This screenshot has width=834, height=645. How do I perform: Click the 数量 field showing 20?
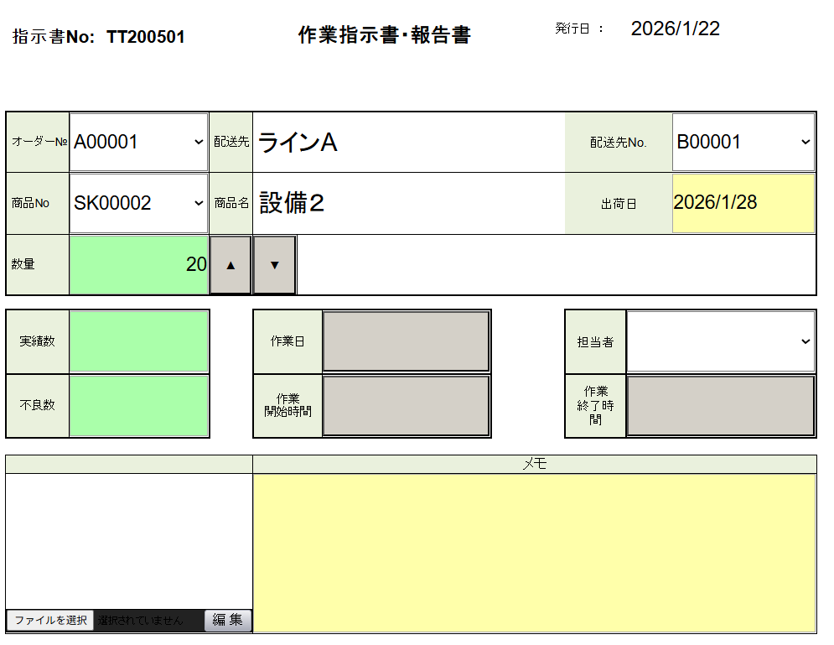[x=138, y=265]
